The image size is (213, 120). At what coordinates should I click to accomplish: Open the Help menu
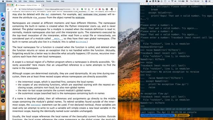pyautogui.click(x=63, y=1)
